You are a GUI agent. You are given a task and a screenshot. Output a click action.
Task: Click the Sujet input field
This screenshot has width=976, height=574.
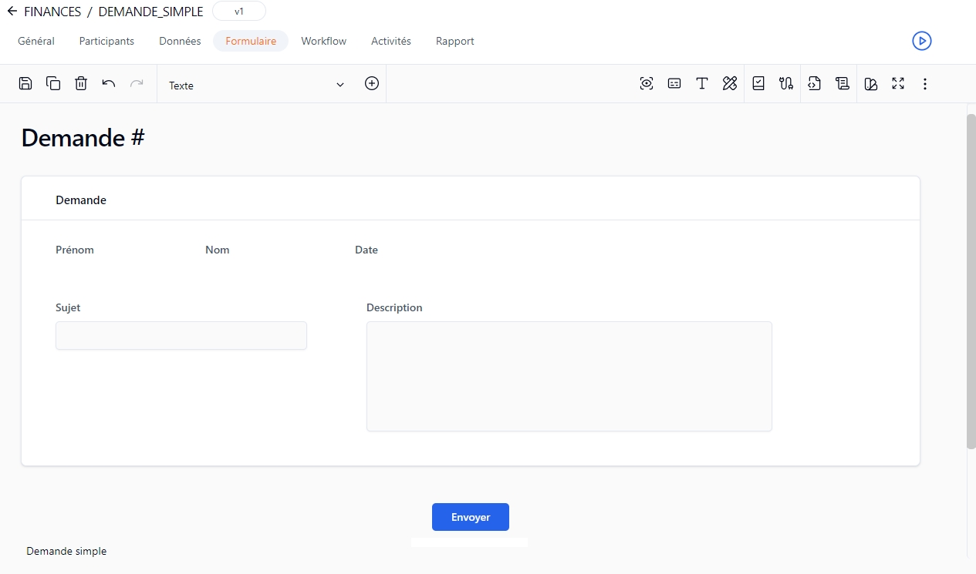tap(181, 336)
